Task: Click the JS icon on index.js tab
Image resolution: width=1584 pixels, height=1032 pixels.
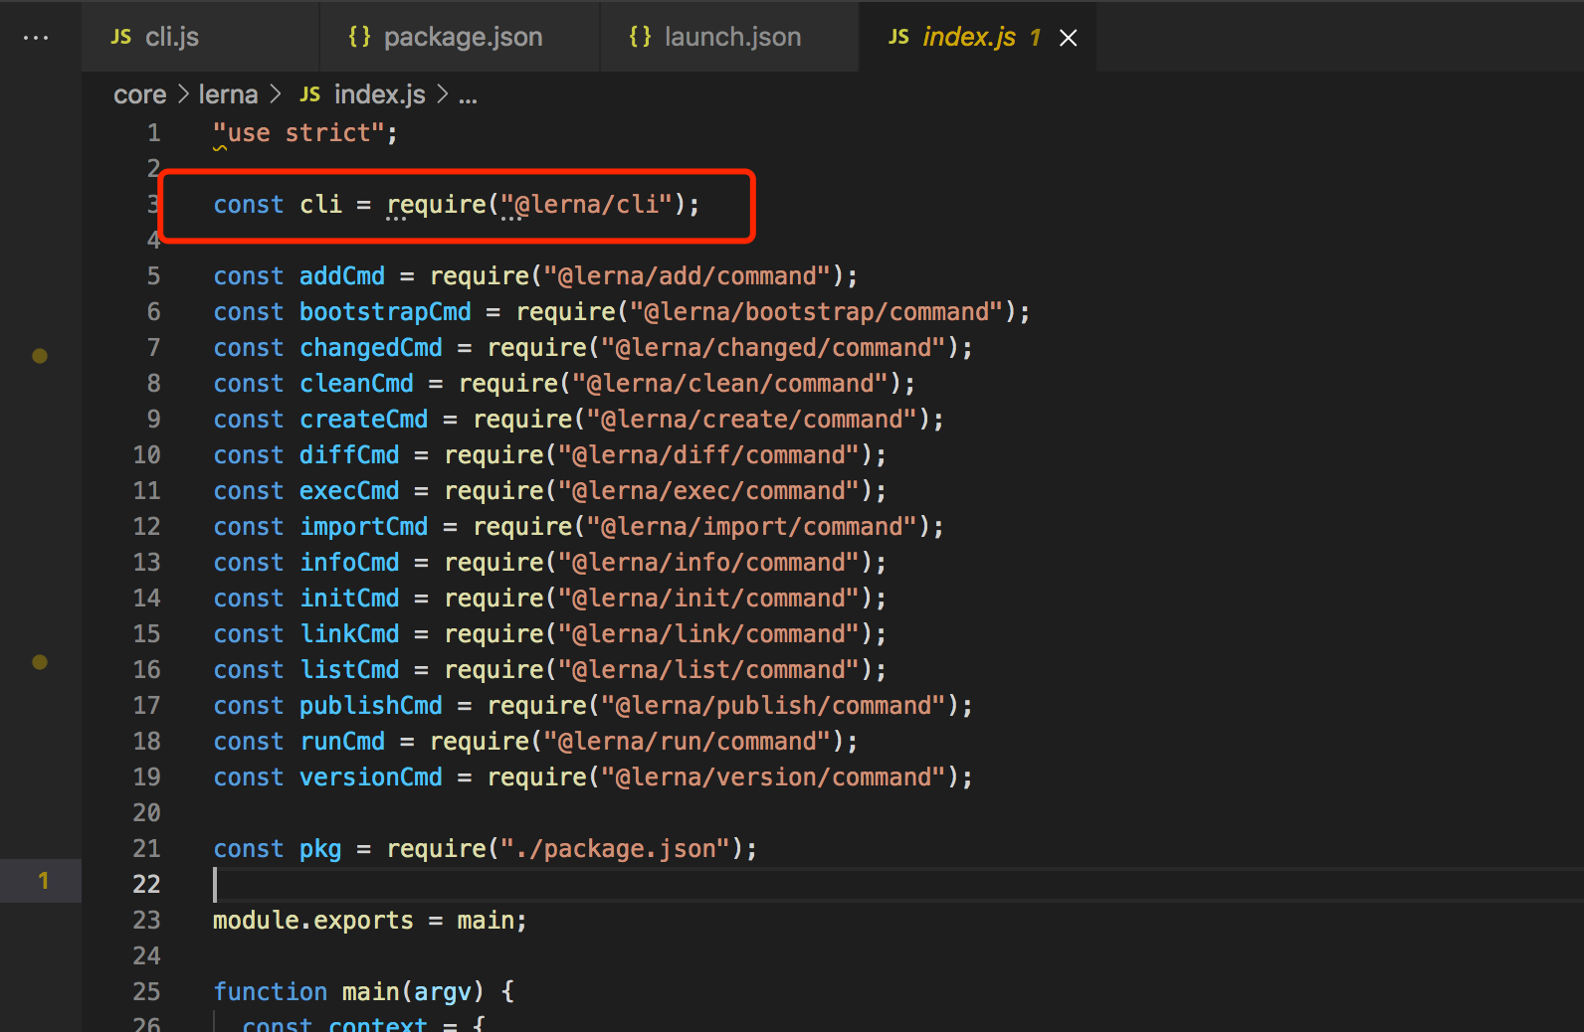Action: coord(898,37)
